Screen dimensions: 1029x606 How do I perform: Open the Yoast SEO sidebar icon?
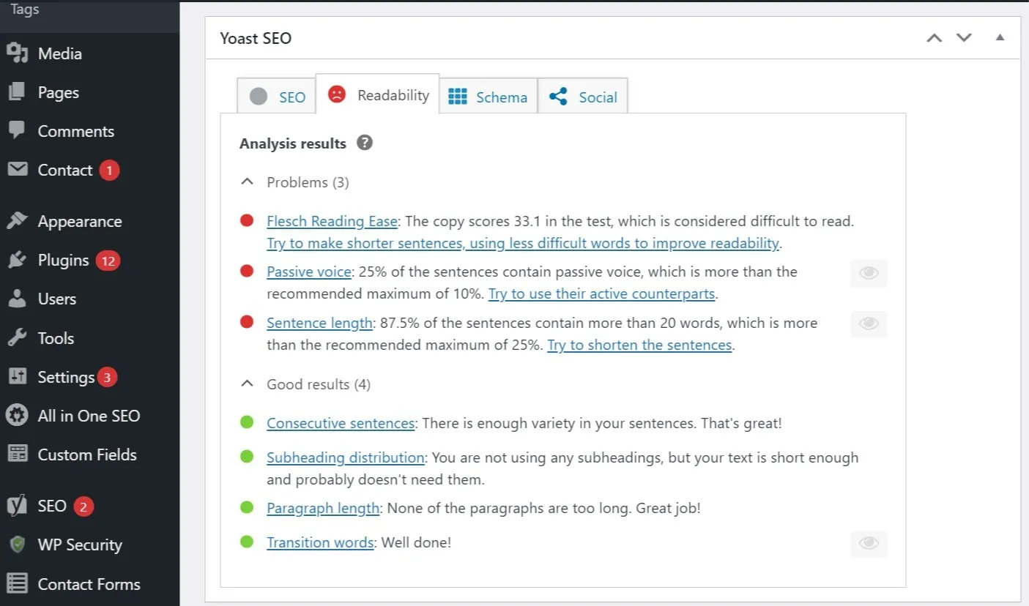pyautogui.click(x=17, y=506)
